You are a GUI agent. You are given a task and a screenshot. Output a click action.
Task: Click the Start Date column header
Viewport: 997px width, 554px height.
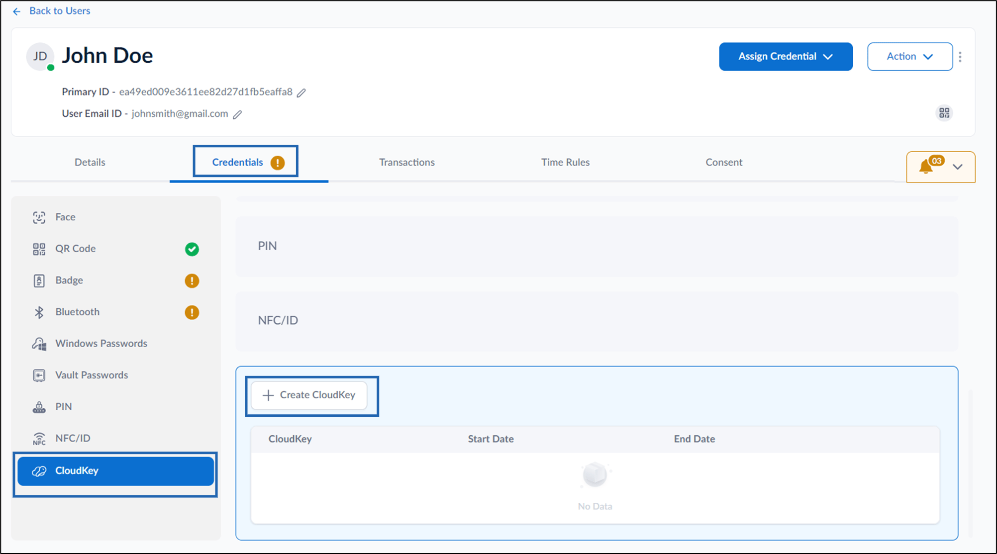pyautogui.click(x=491, y=439)
